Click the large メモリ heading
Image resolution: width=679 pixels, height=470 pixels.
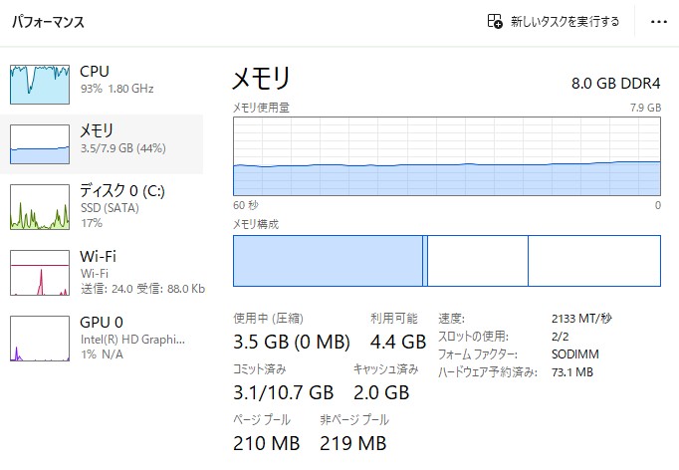pos(261,79)
